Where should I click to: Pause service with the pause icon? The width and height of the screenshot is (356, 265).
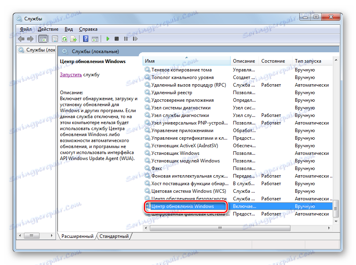click(x=126, y=39)
